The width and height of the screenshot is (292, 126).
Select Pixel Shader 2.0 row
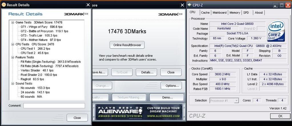coord(39,75)
